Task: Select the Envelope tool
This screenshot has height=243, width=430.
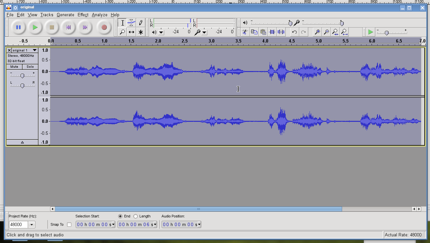Action: (131, 23)
